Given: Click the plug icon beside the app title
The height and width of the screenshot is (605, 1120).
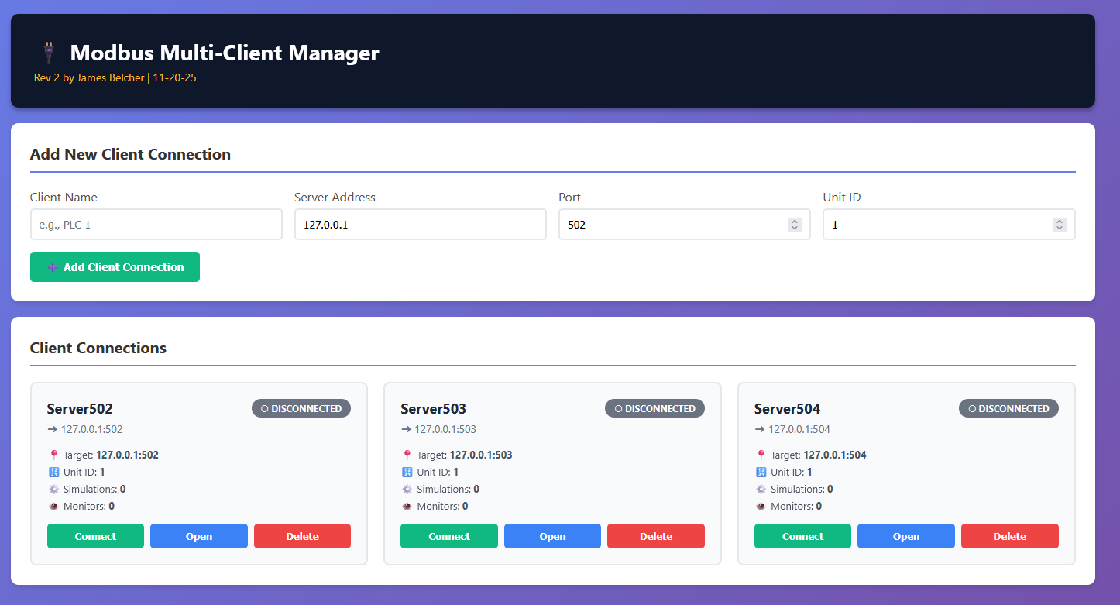Looking at the screenshot, I should click(48, 53).
